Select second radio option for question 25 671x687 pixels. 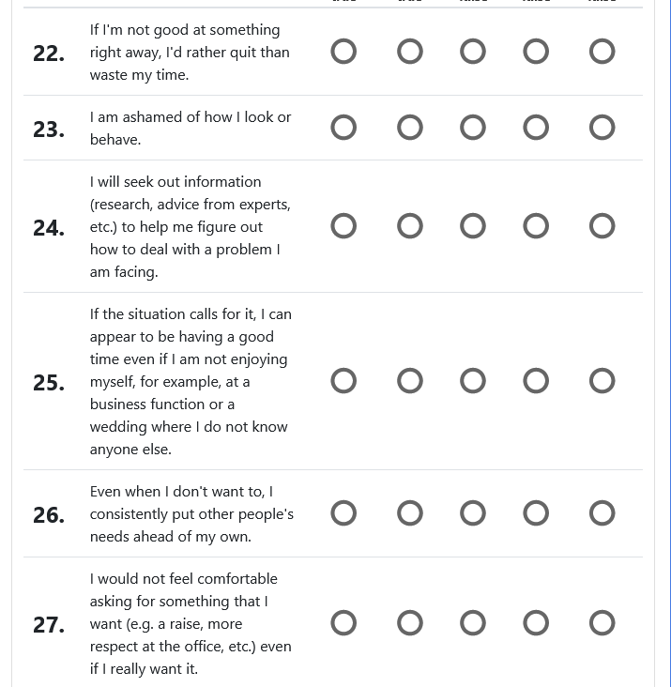click(x=410, y=381)
